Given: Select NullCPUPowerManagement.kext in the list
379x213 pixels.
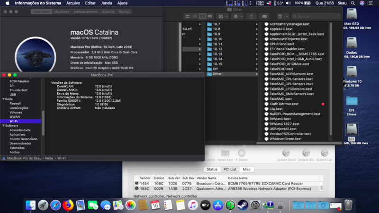Looking at the screenshot, I should (295, 114).
